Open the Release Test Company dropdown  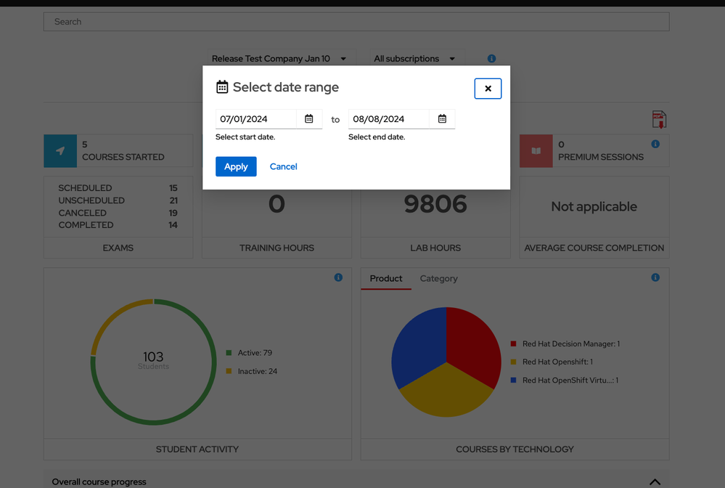tap(278, 59)
